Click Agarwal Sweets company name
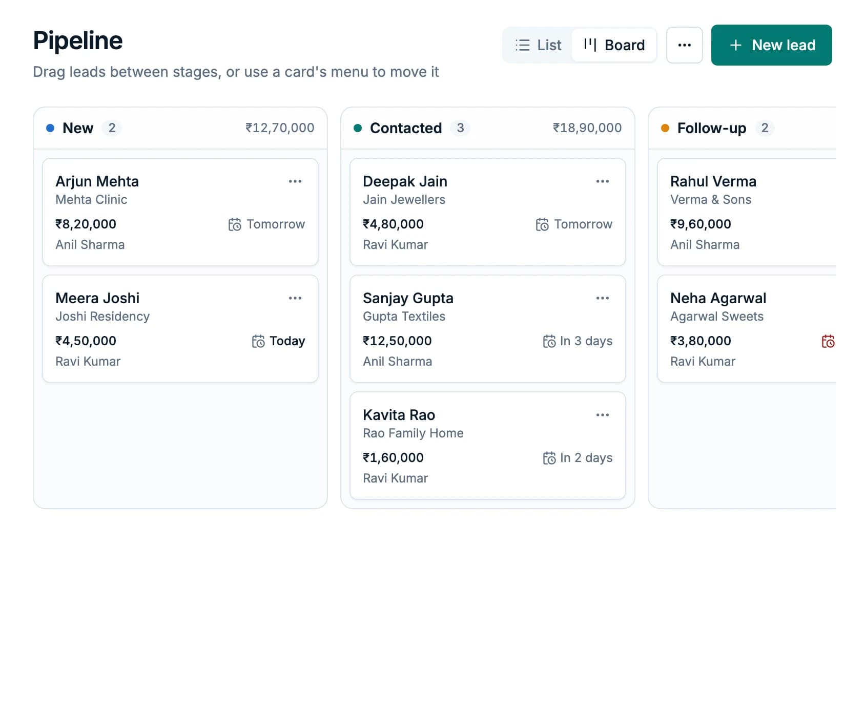The height and width of the screenshot is (713, 865). [717, 317]
